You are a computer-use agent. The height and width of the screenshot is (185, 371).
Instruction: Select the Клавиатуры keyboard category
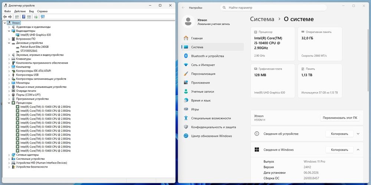pyautogui.click(x=23, y=59)
